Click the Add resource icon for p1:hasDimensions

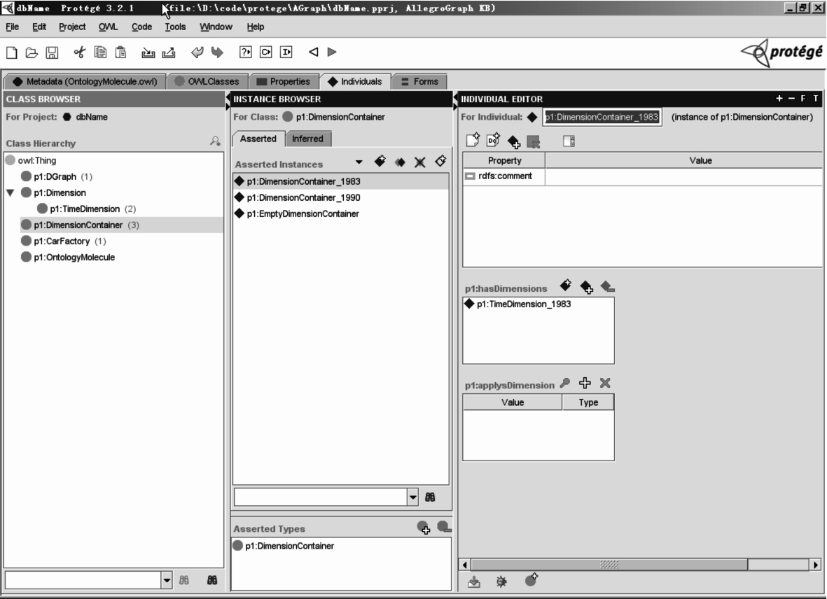587,287
